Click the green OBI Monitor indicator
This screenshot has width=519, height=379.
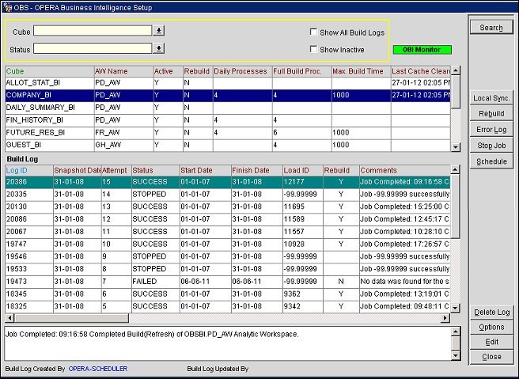(422, 50)
